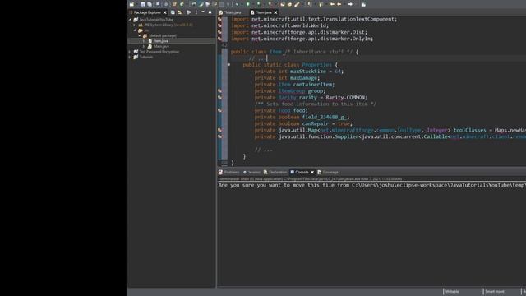Image resolution: width=526 pixels, height=296 pixels.
Task: Expand the Text Password Encryption project
Action: click(x=130, y=52)
